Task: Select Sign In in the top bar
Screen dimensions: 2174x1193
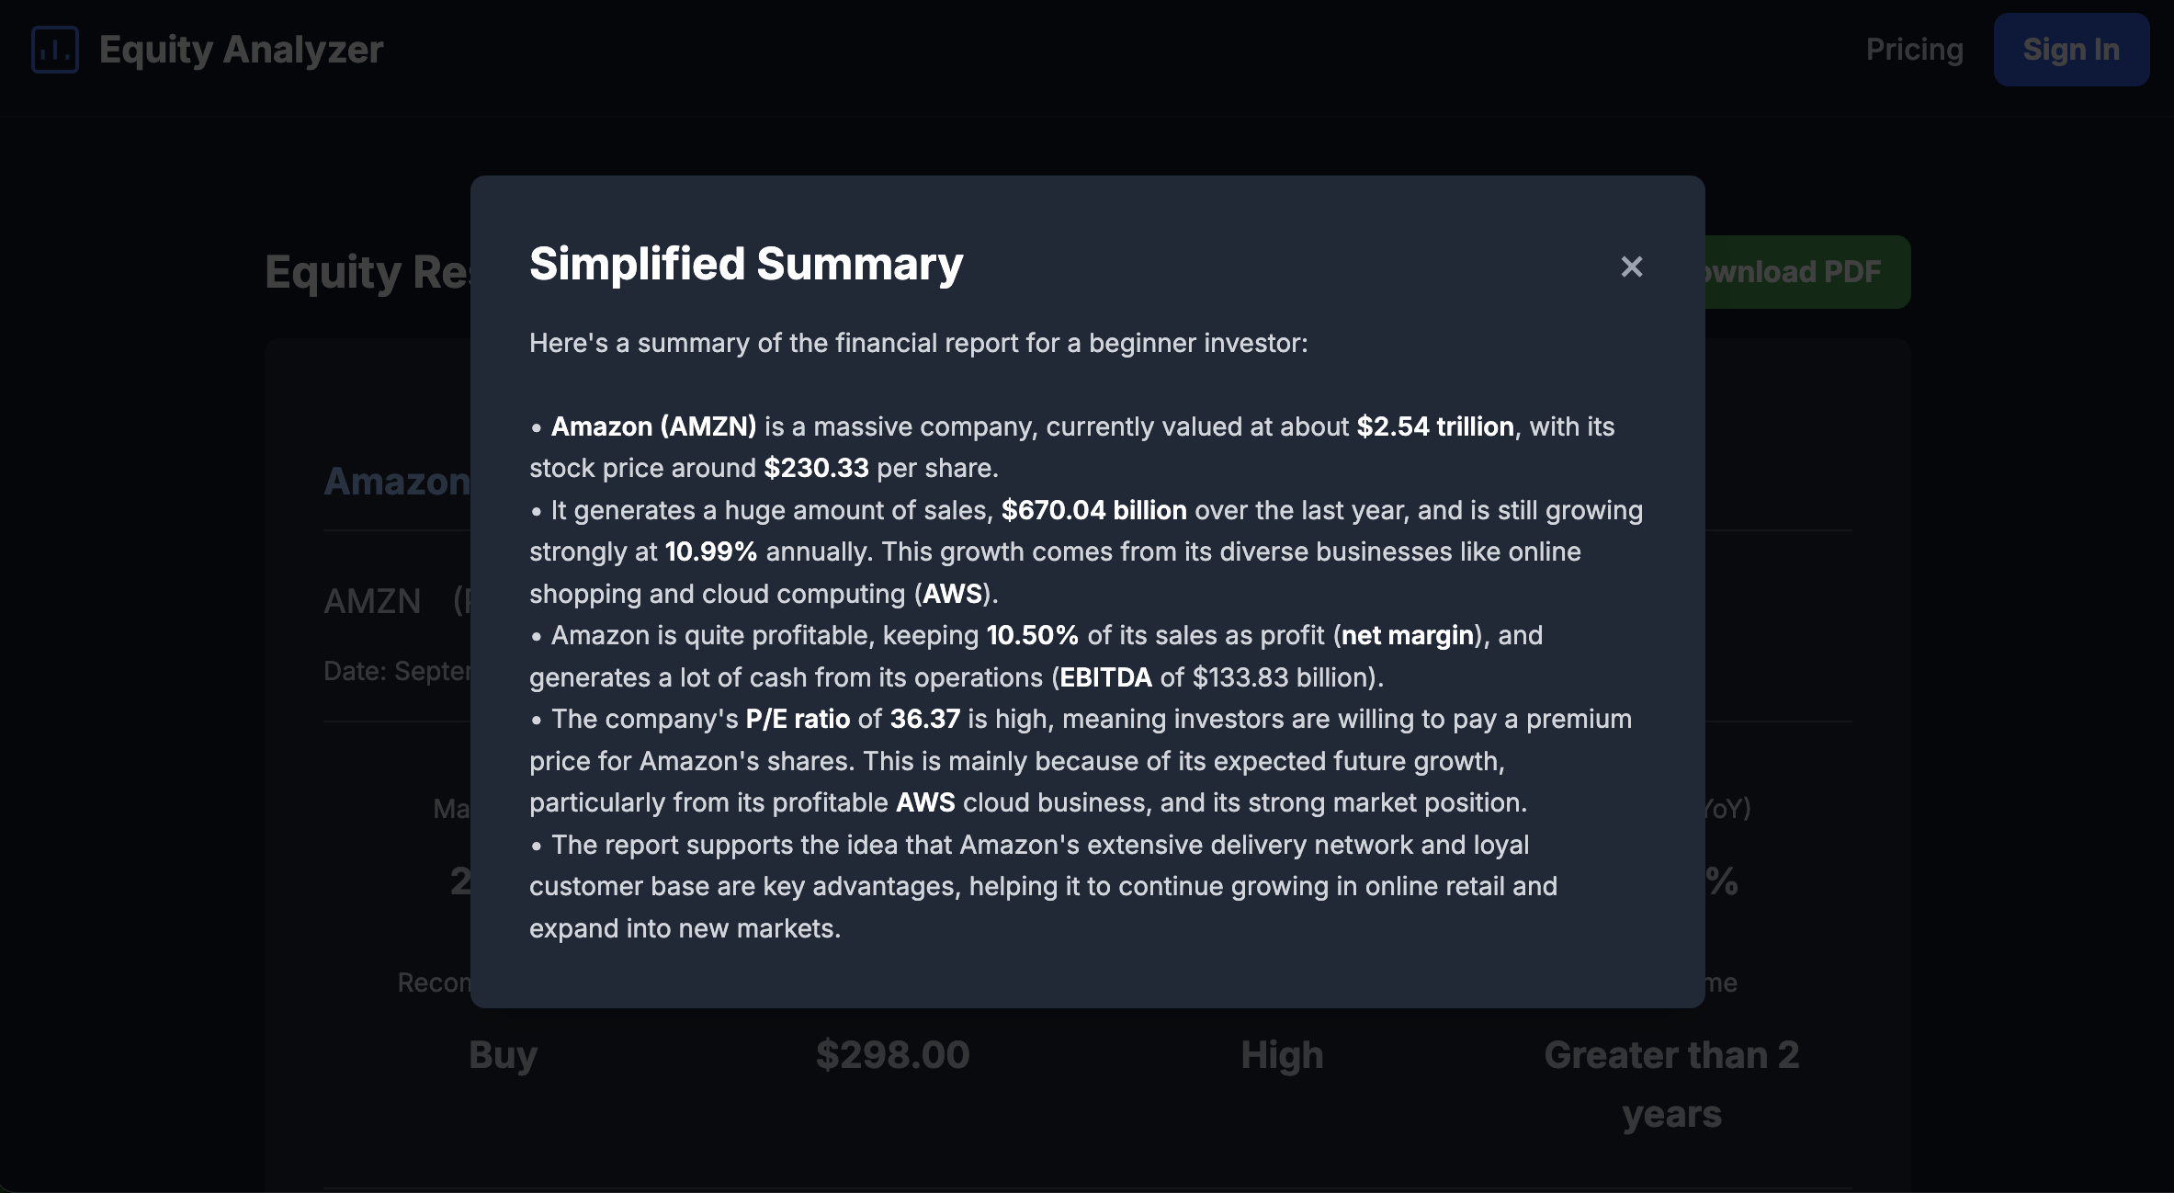Action: coord(2070,50)
